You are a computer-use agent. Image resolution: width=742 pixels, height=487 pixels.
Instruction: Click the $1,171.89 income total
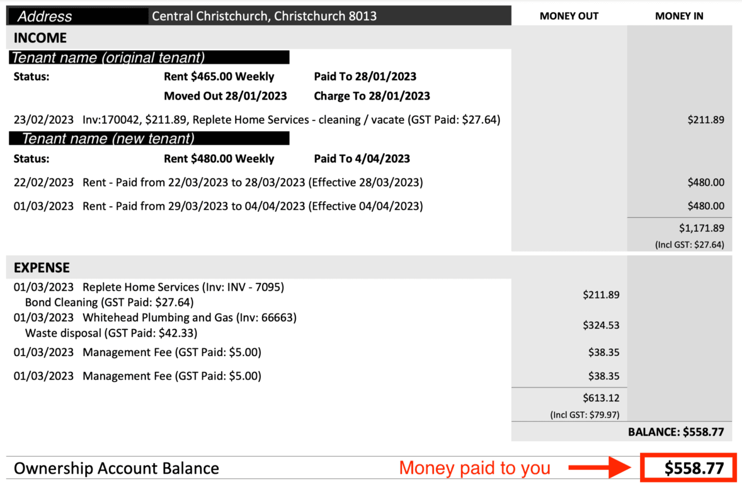pyautogui.click(x=701, y=228)
